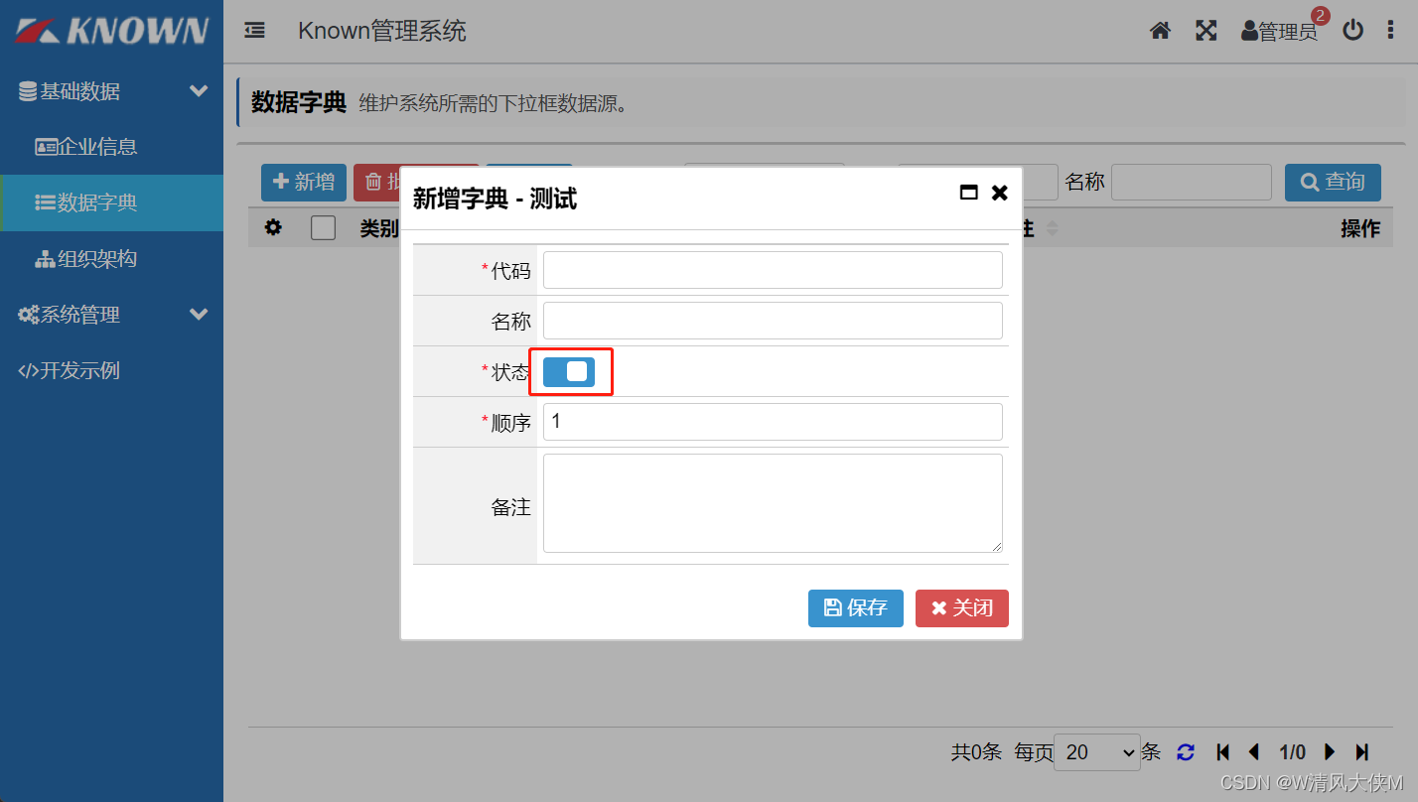Open 开发示例 in sidebar
The height and width of the screenshot is (802, 1418).
pos(111,371)
